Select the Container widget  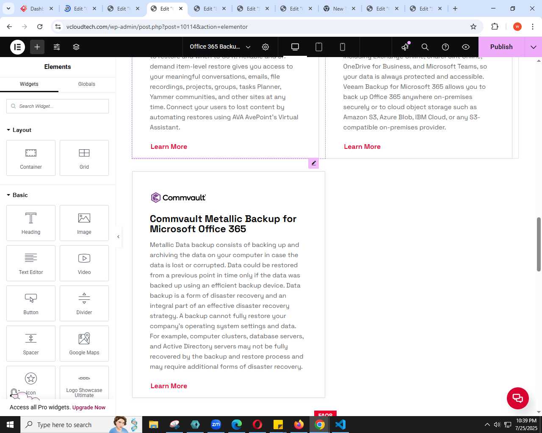click(x=31, y=158)
